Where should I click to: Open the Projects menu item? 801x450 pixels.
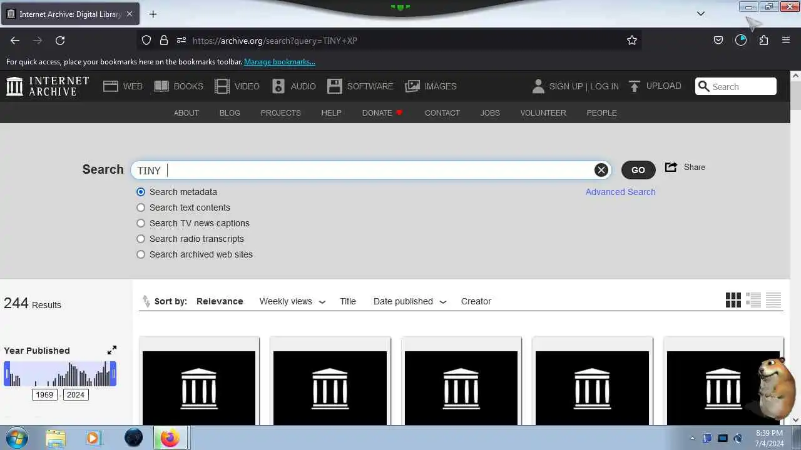point(281,113)
